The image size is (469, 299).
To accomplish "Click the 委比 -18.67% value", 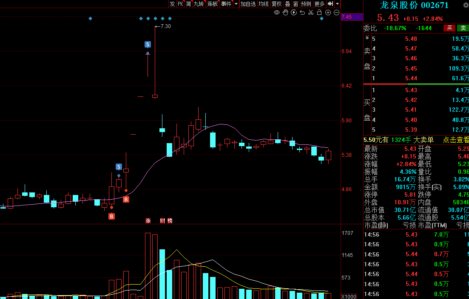I will tap(395, 28).
